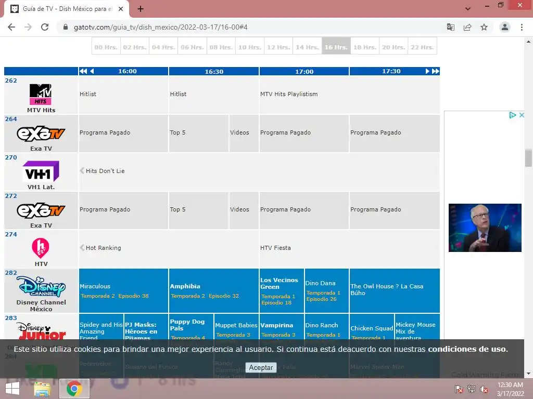
Task: Click the scrollbar up arrow
Action: click(528, 42)
